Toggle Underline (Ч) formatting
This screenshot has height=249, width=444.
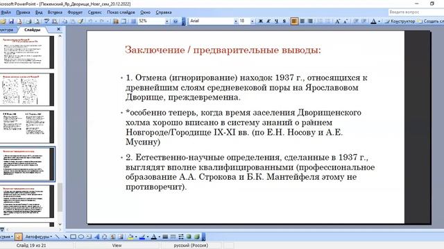(x=276, y=21)
